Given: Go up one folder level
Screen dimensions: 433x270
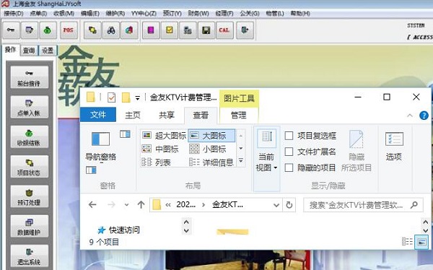Looking at the screenshot, I should 141,205.
